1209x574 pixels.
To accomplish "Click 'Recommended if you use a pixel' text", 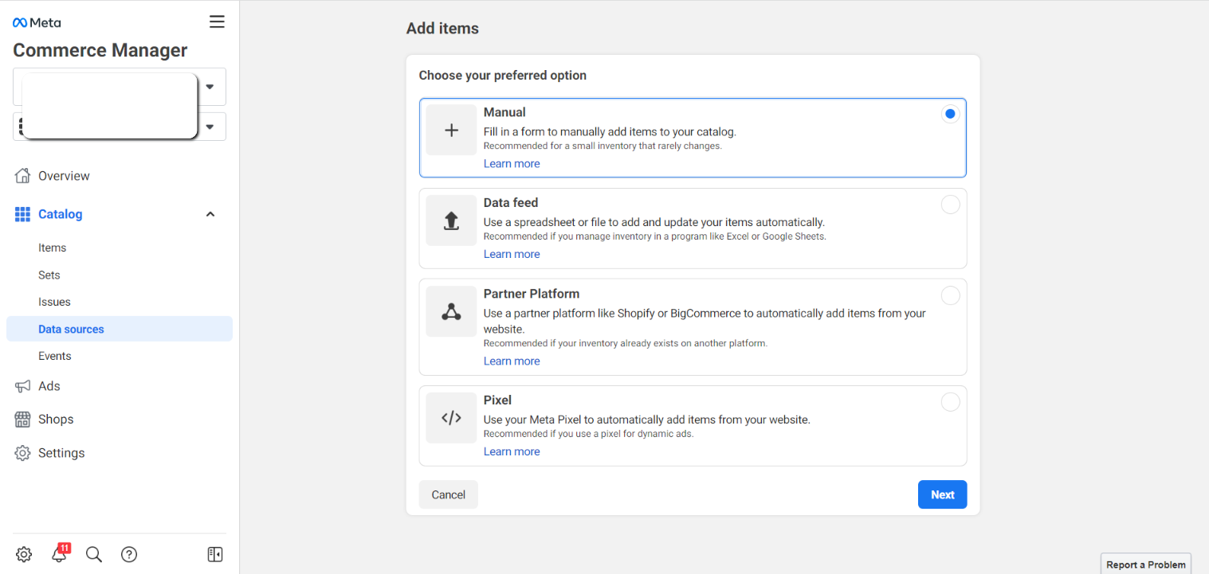I will pos(589,435).
